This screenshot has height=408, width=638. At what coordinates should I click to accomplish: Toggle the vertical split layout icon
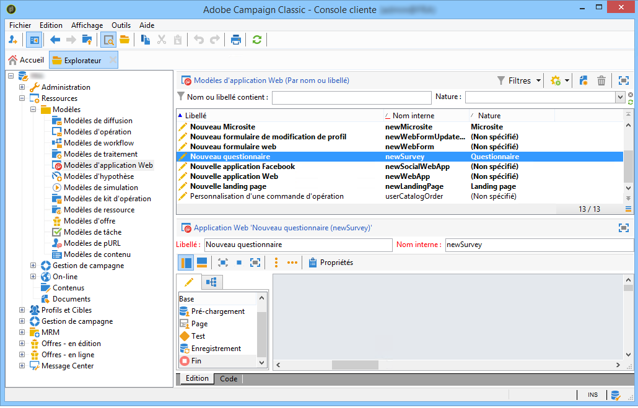(x=186, y=263)
